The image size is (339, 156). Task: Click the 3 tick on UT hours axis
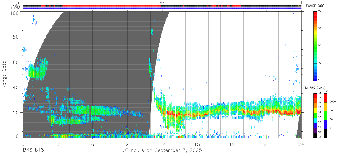click(x=58, y=144)
